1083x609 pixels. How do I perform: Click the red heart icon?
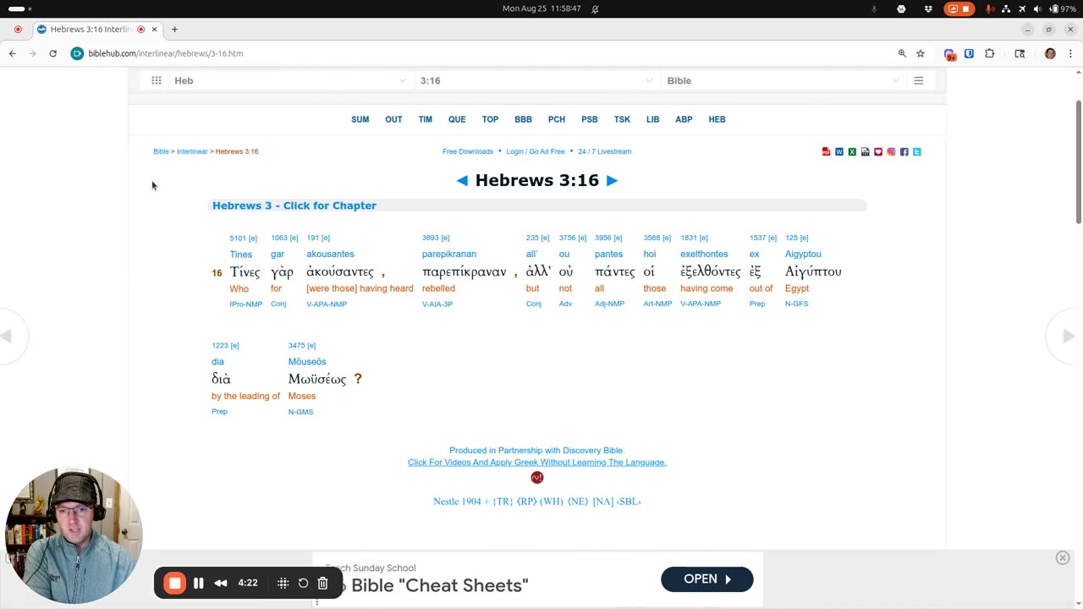[x=878, y=151]
